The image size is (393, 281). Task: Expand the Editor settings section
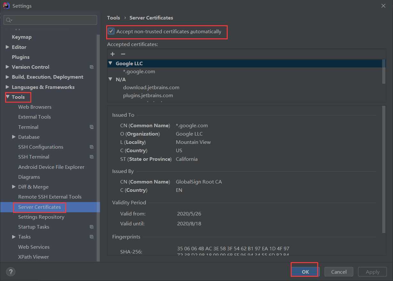pos(7,47)
